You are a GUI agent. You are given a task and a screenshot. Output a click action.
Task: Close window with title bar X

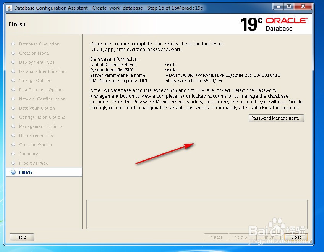pyautogui.click(x=303, y=6)
